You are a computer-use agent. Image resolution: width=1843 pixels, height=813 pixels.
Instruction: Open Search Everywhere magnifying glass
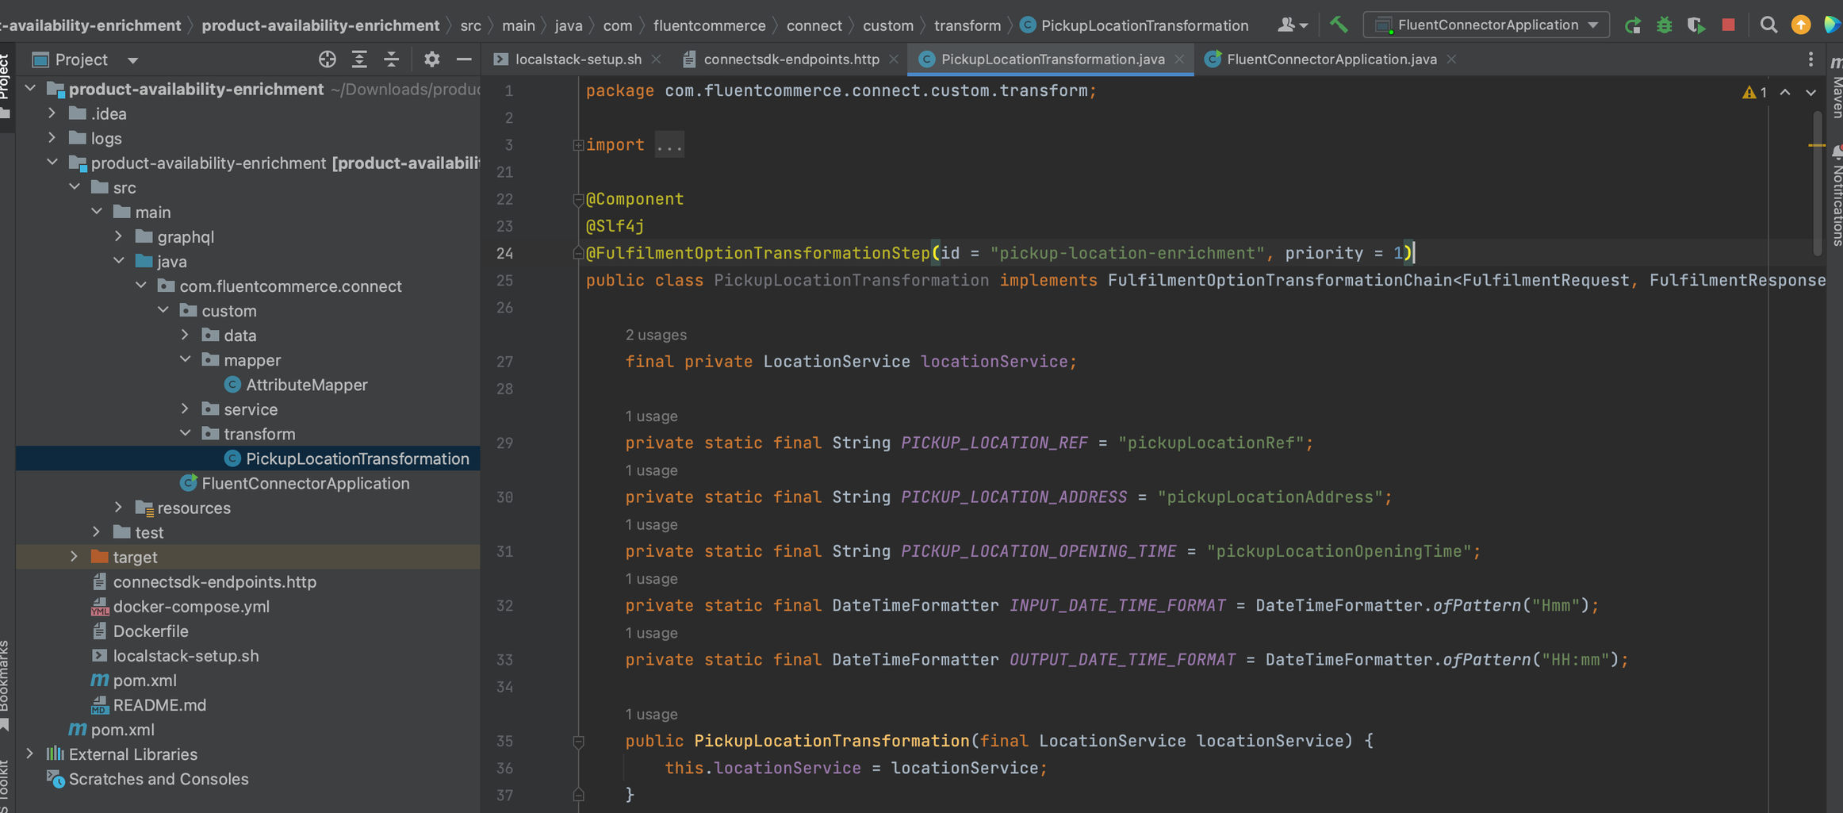coord(1768,25)
